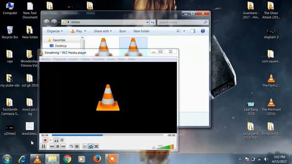292x164 pixels.
Task: Toggle VLC loop mode button
Action: click(90, 146)
